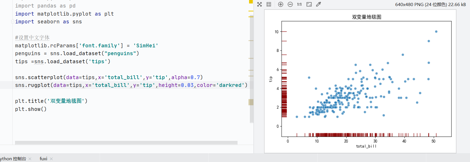This screenshot has width=470, height=162.
Task: Click the sns.scatterplot code line
Action: (109, 77)
